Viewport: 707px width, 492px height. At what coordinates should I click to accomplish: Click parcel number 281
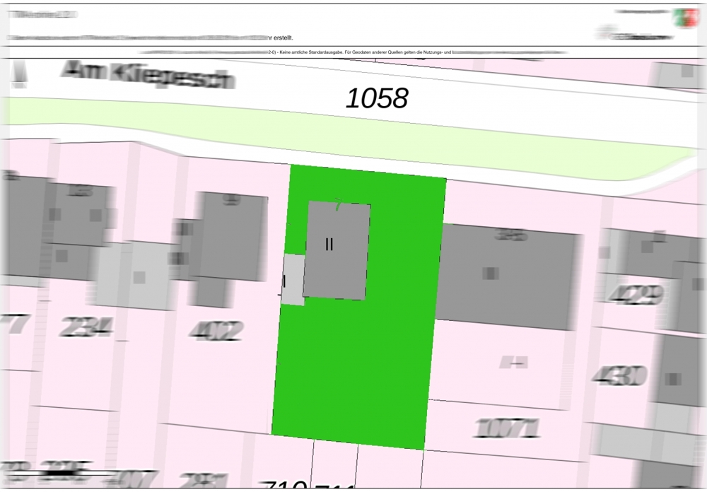pos(203,481)
